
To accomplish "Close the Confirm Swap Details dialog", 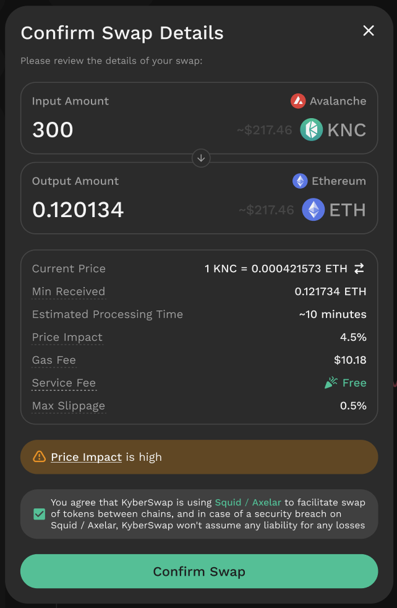I will (x=369, y=31).
